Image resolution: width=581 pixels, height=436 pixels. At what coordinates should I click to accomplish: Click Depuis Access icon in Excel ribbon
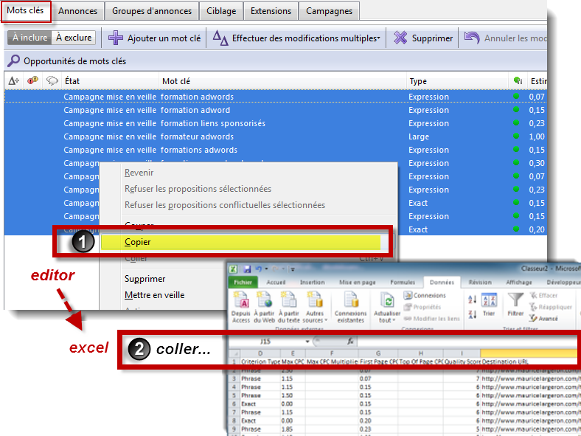(240, 300)
